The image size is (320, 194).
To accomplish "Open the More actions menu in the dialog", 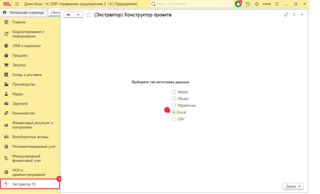I will (293, 14).
